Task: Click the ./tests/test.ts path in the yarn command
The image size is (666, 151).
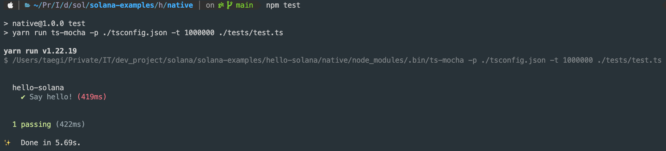Action: (x=251, y=33)
